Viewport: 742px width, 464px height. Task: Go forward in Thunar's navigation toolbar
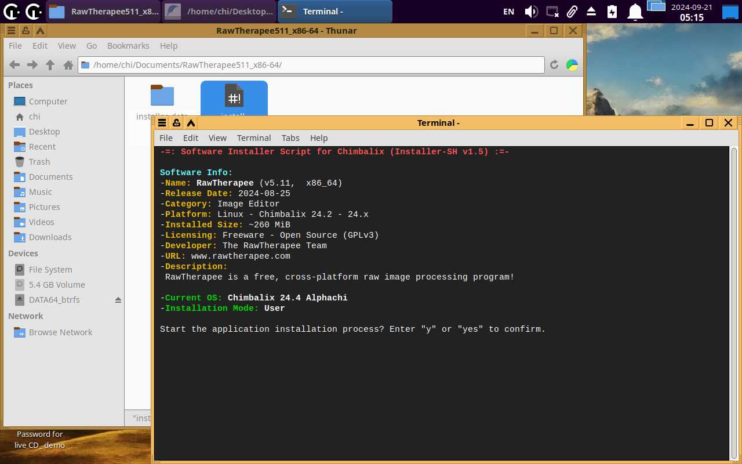pyautogui.click(x=32, y=65)
